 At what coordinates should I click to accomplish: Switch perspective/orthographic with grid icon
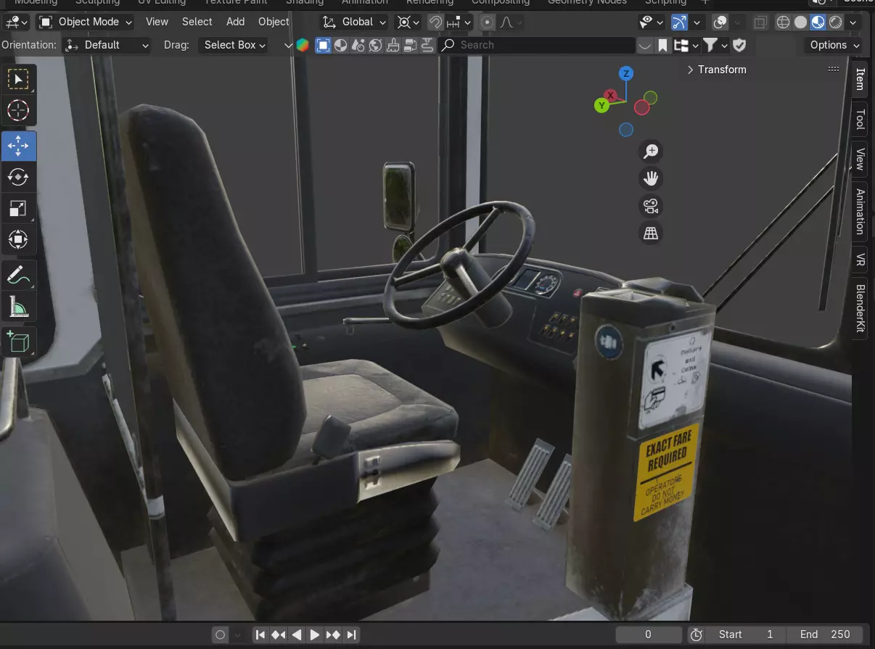click(651, 233)
